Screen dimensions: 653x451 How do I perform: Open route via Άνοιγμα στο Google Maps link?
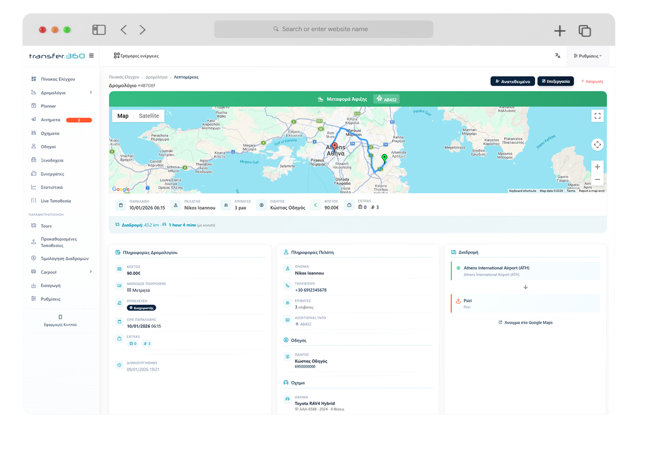[525, 323]
